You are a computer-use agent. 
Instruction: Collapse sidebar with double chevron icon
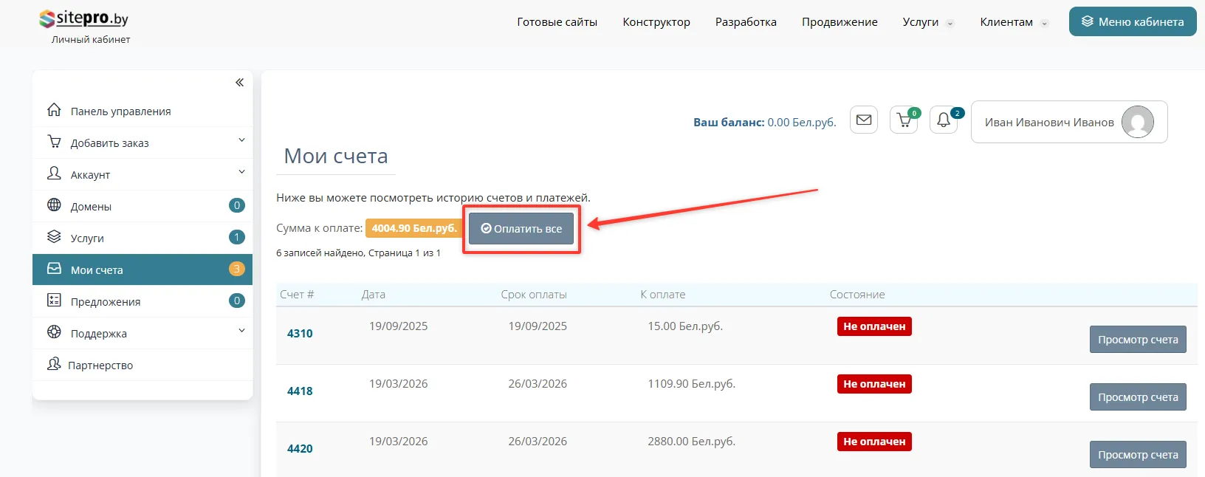point(239,83)
